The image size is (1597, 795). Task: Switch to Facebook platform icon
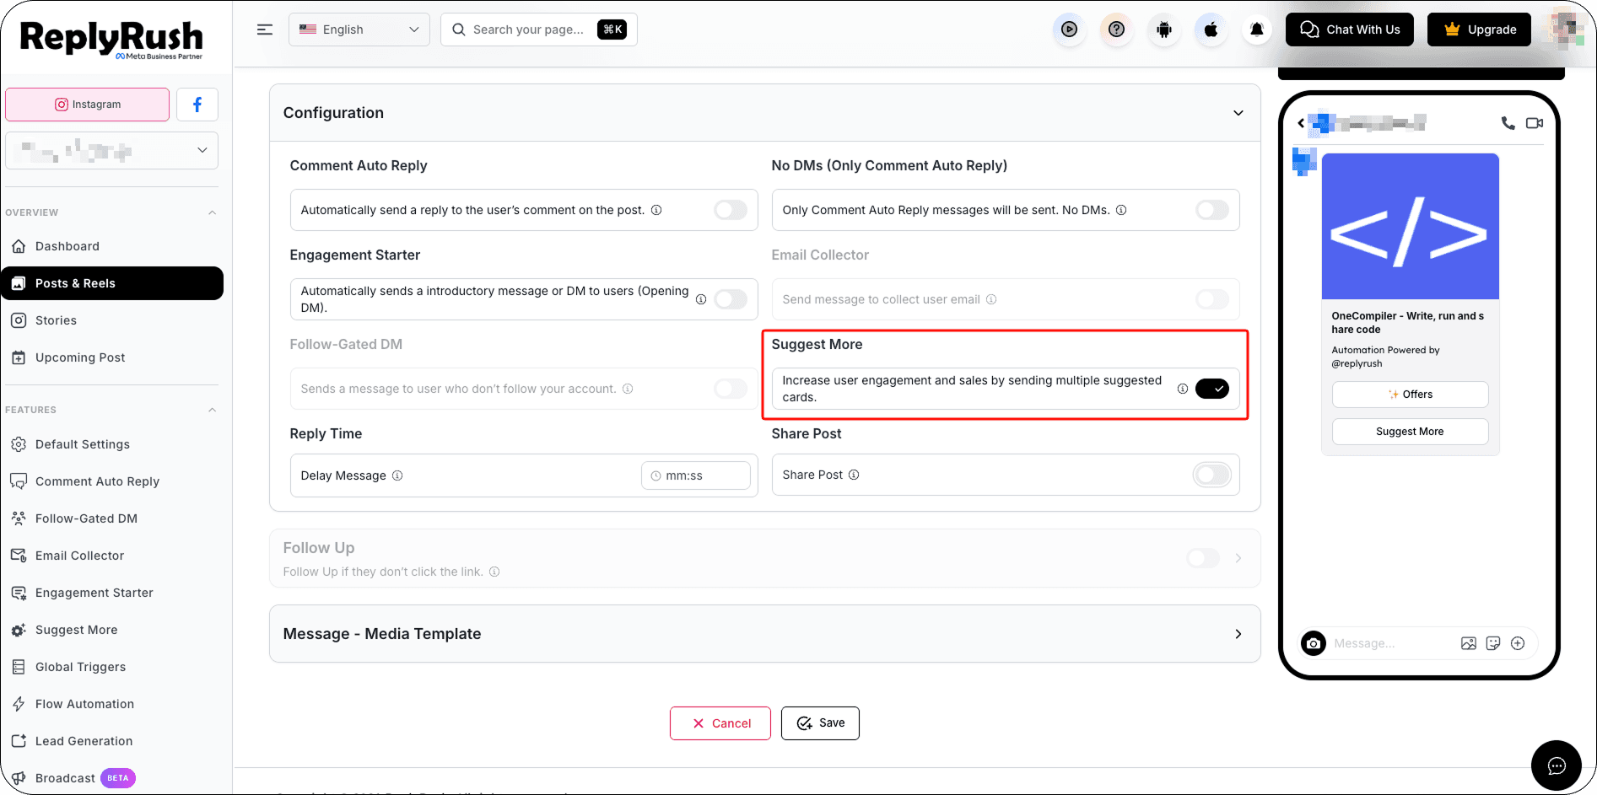(x=197, y=105)
